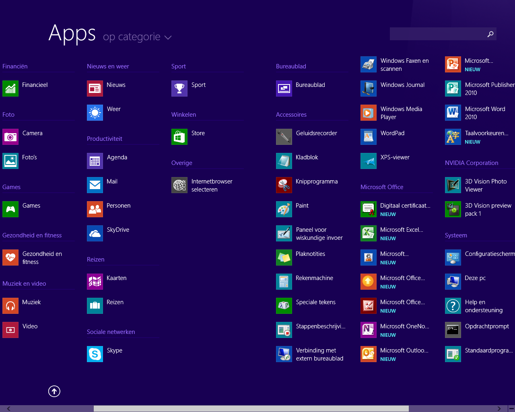
Task: Open Help en ondersteuning question icon
Action: tap(453, 306)
